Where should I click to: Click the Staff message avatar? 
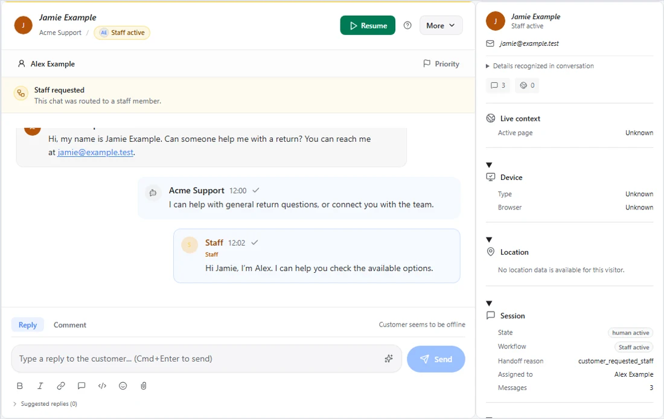click(x=190, y=245)
